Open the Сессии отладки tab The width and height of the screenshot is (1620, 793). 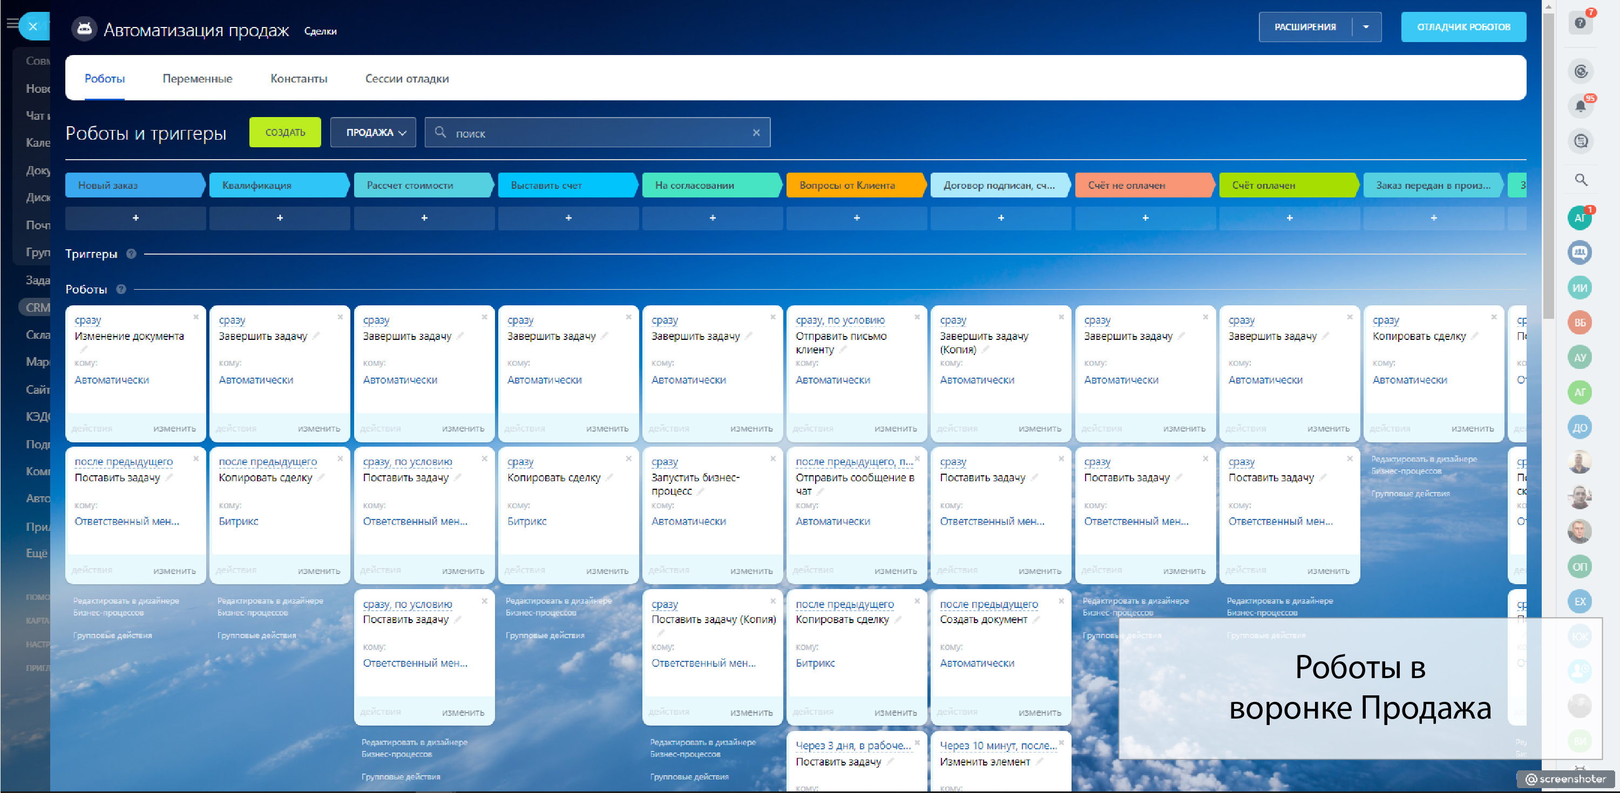click(x=406, y=79)
